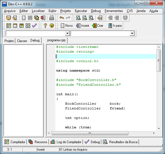
Task: Switch to the Classes side panel tab
Action: click(22, 41)
